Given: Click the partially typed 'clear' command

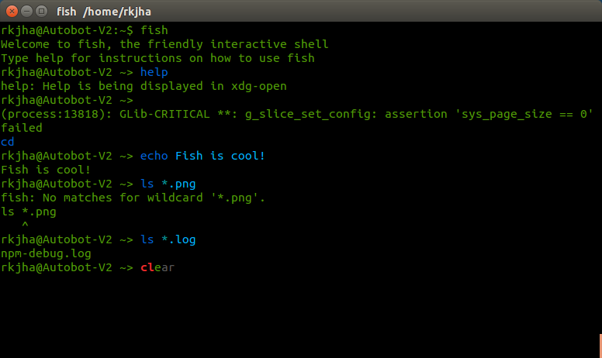Looking at the screenshot, I should point(157,267).
